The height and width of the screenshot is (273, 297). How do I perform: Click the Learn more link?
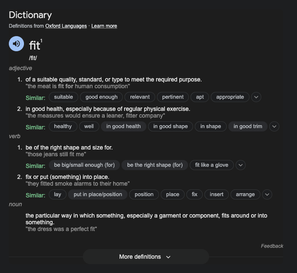coord(104,26)
